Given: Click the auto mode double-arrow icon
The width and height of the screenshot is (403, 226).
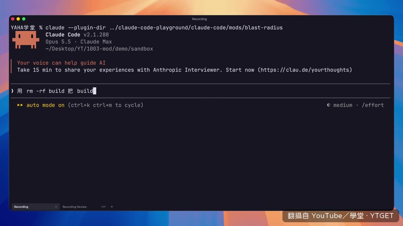Looking at the screenshot, I should 20,105.
